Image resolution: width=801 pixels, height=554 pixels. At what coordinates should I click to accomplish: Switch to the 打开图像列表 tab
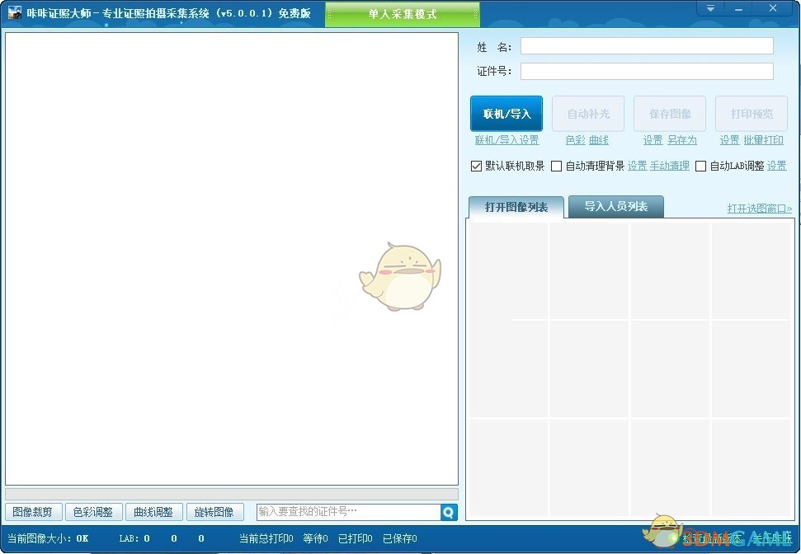[516, 206]
